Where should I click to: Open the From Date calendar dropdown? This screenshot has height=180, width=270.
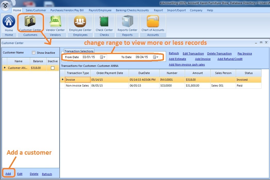(x=103, y=57)
